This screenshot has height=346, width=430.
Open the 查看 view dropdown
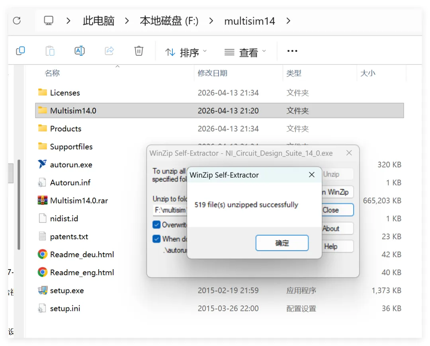tap(245, 52)
